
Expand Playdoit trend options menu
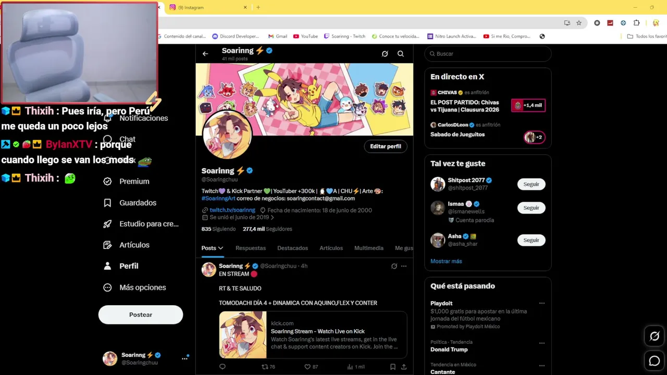coord(542,303)
